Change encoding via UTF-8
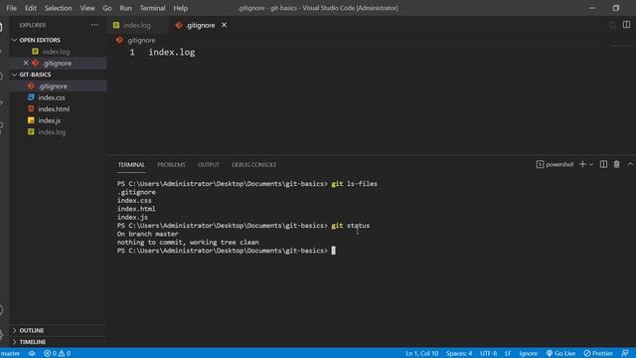Viewport: 636px width, 358px height. click(488, 354)
